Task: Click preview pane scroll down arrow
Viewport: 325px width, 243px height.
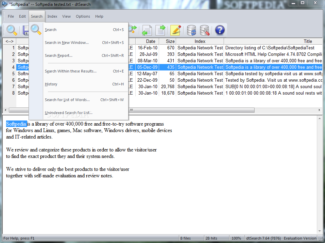Action: [x=320, y=231]
